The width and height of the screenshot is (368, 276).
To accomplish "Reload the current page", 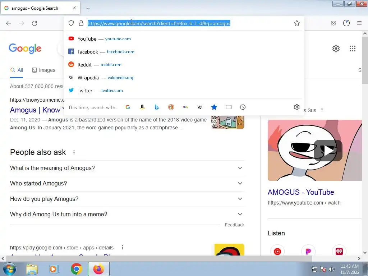I will click(34, 23).
